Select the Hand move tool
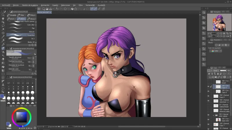The height and width of the screenshot is (130, 232). 3,18
